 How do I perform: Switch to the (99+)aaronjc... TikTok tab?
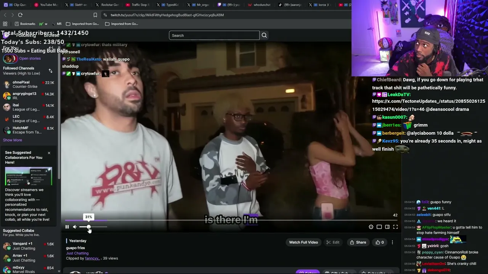(x=290, y=5)
